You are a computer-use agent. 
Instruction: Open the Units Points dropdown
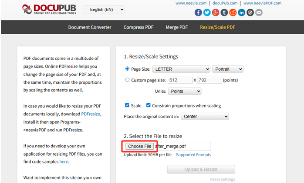point(185,91)
